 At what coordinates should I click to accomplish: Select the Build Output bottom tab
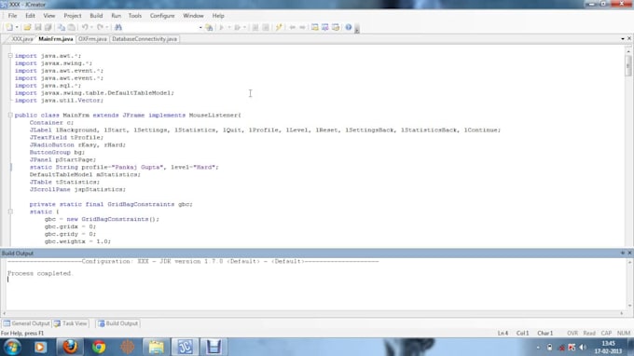(x=118, y=323)
